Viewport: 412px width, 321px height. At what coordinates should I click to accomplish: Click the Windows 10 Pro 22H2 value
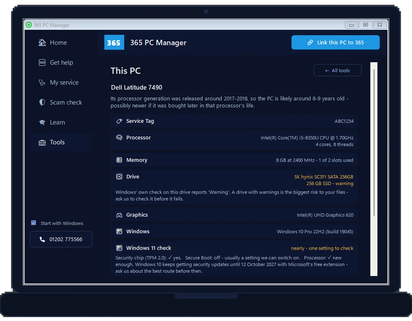coord(315,232)
